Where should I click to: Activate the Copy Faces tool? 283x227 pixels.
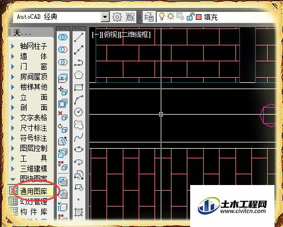[x=63, y=153]
